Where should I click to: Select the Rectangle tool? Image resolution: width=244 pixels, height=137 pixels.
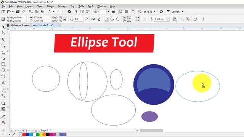[3, 64]
